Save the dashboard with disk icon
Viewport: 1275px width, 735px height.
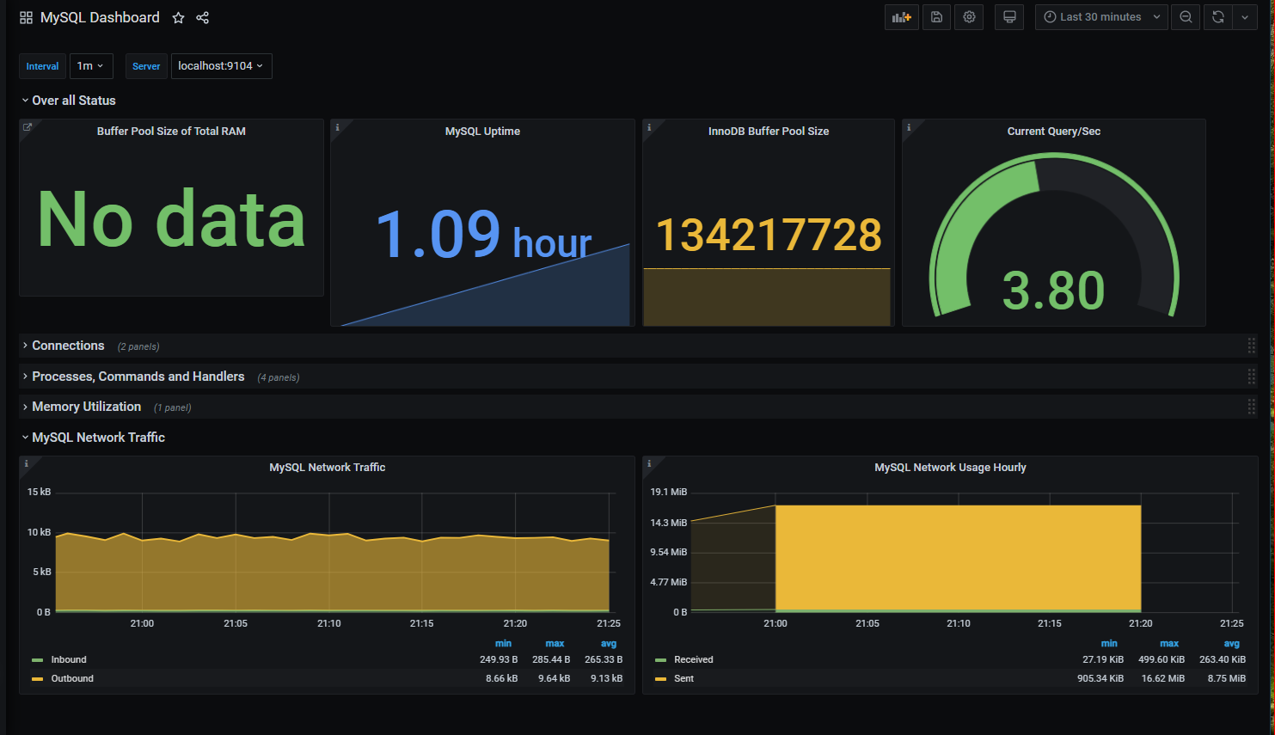[x=936, y=17]
